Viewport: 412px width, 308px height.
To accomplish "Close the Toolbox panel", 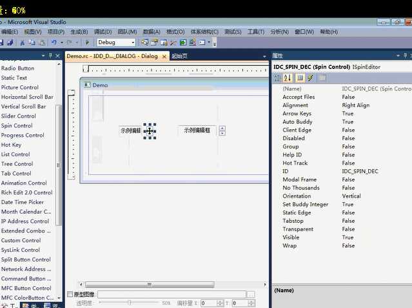I will click(58, 56).
